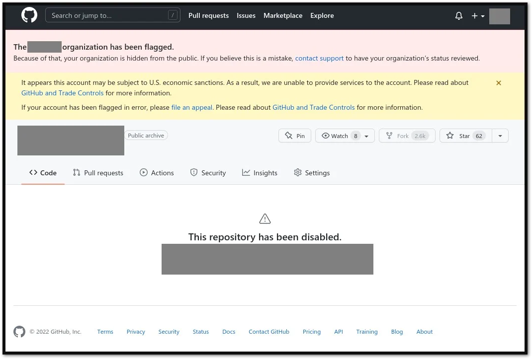
Task: Open the GitHub logo home link
Action: click(29, 15)
